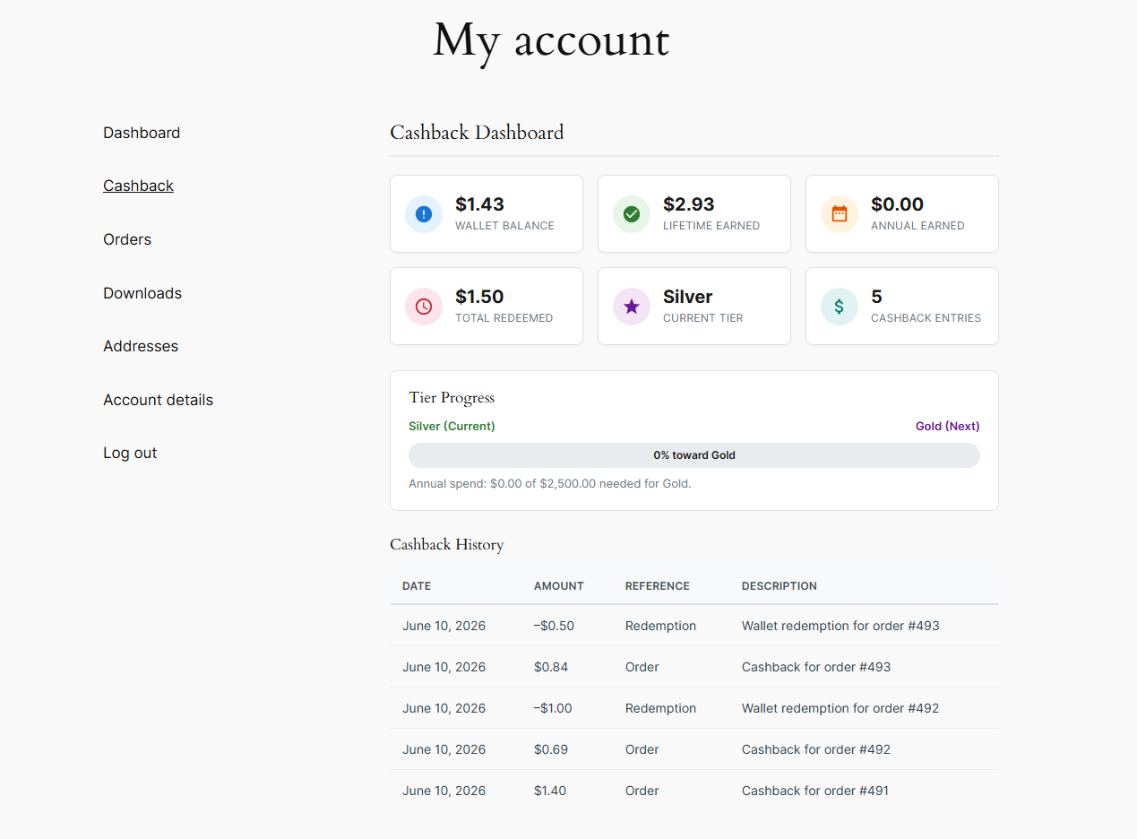Click the green lifetime earned checkmark icon
Screen dimensions: 1137x839
coord(632,214)
